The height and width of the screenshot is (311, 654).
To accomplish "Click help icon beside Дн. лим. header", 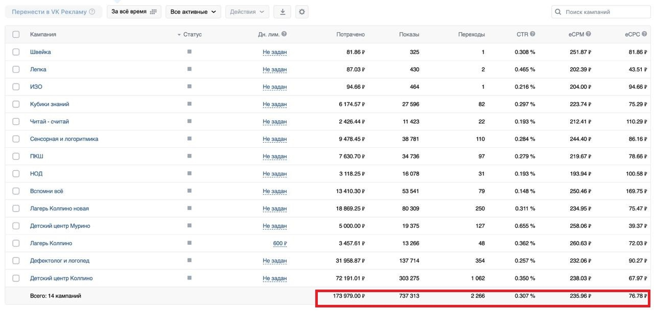I will pyautogui.click(x=284, y=34).
